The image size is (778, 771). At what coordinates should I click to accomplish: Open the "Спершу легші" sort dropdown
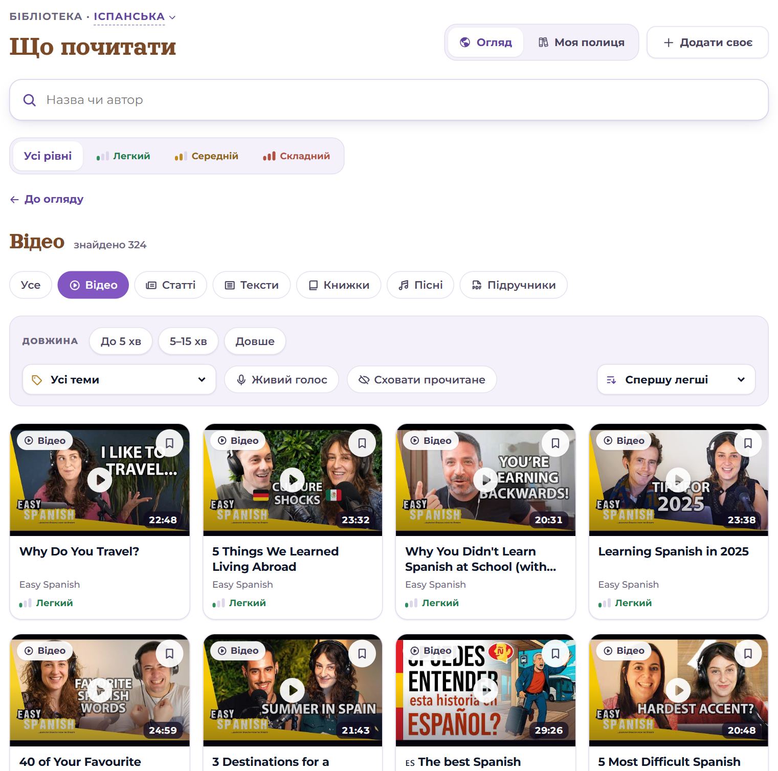click(x=676, y=380)
